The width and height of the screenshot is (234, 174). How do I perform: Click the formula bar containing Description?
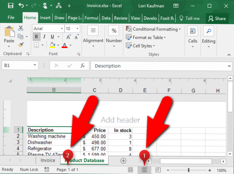pos(160,66)
